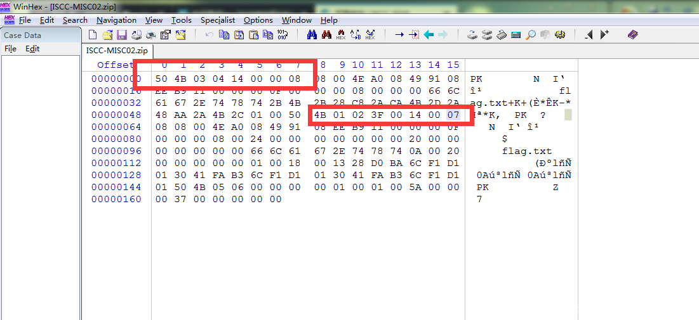Click the Clone Disk drive icon

(472, 35)
